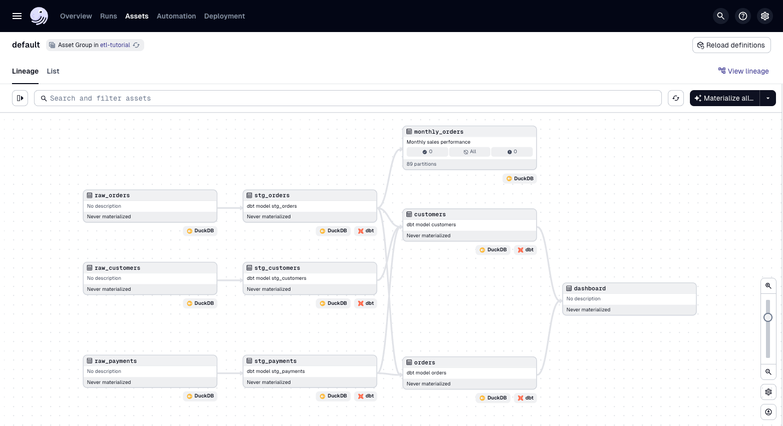Toggle the asset sidebar panel
Screen dimensions: 783x426
[20, 98]
